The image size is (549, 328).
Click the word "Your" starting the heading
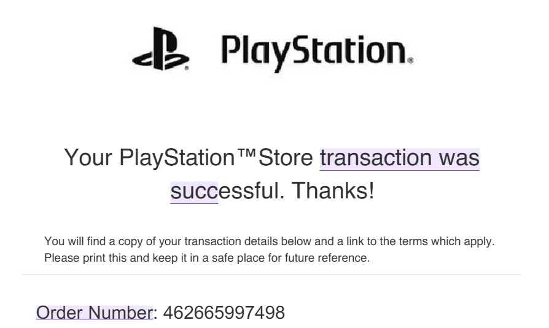pyautogui.click(x=88, y=158)
